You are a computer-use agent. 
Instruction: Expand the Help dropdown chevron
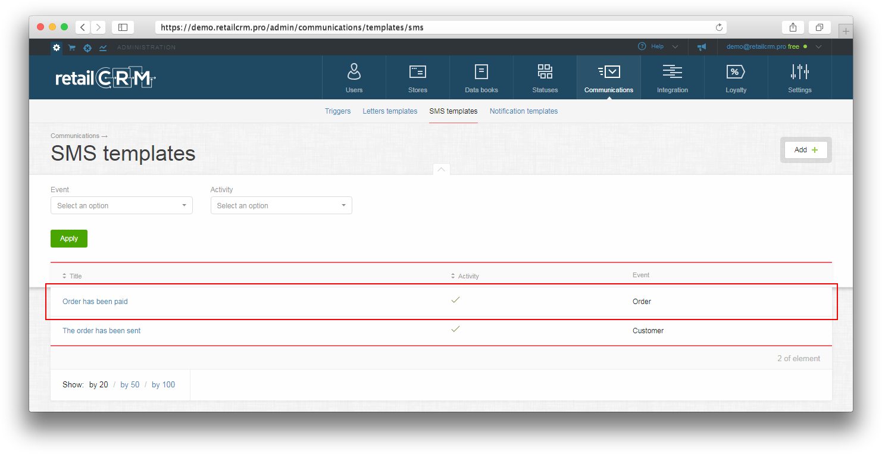(x=675, y=46)
